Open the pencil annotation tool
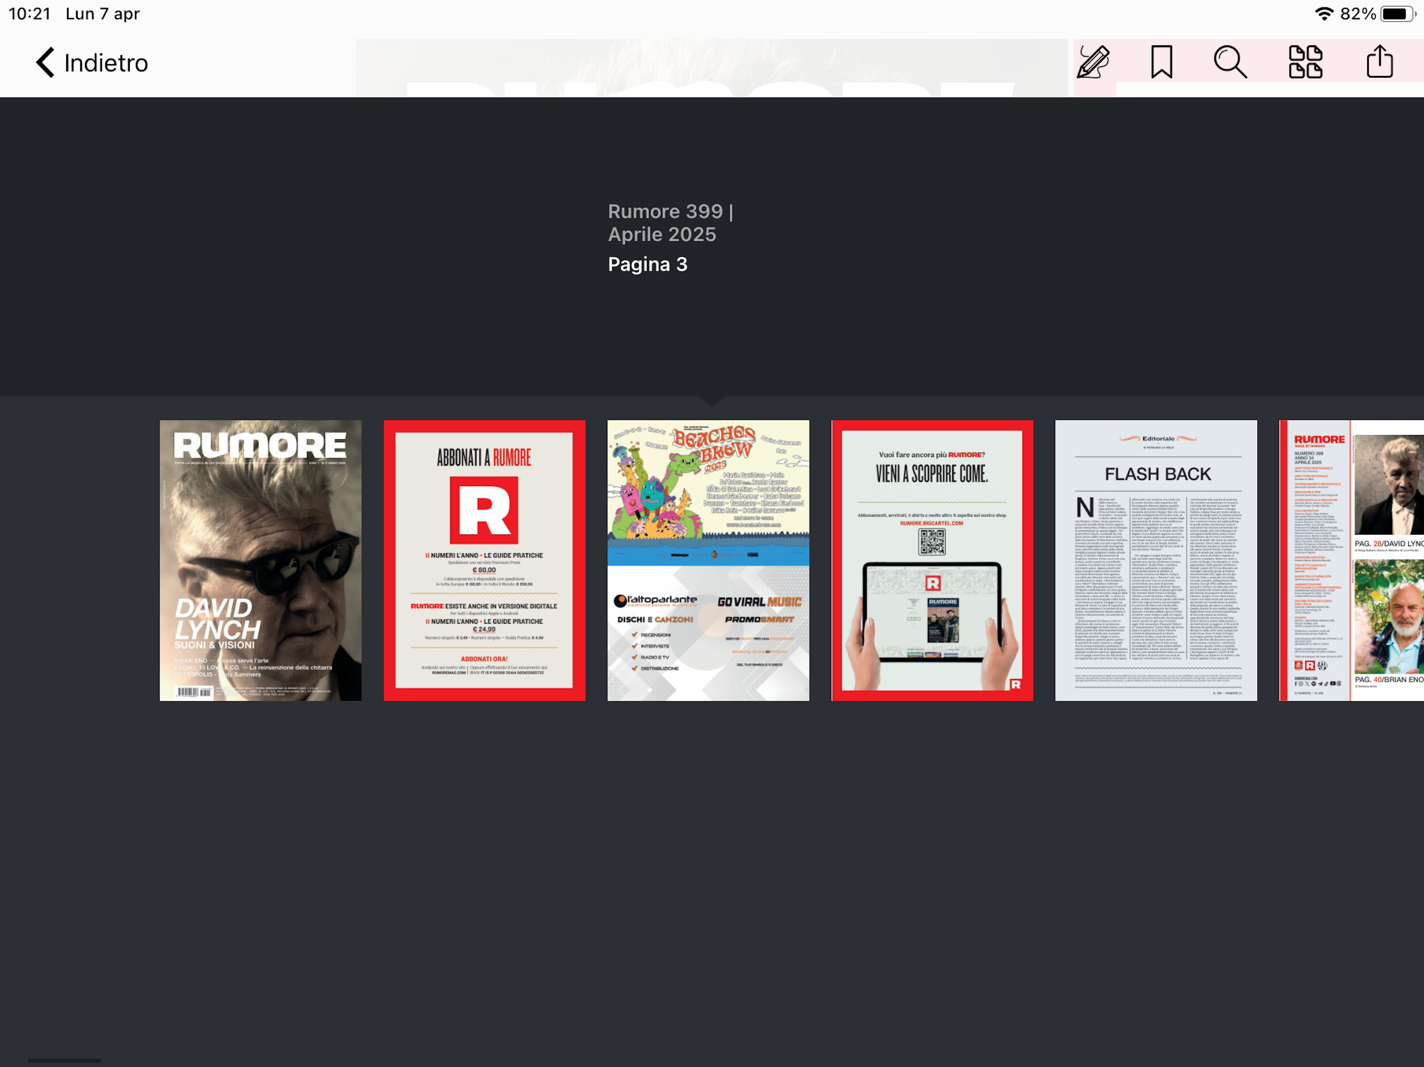 tap(1093, 62)
